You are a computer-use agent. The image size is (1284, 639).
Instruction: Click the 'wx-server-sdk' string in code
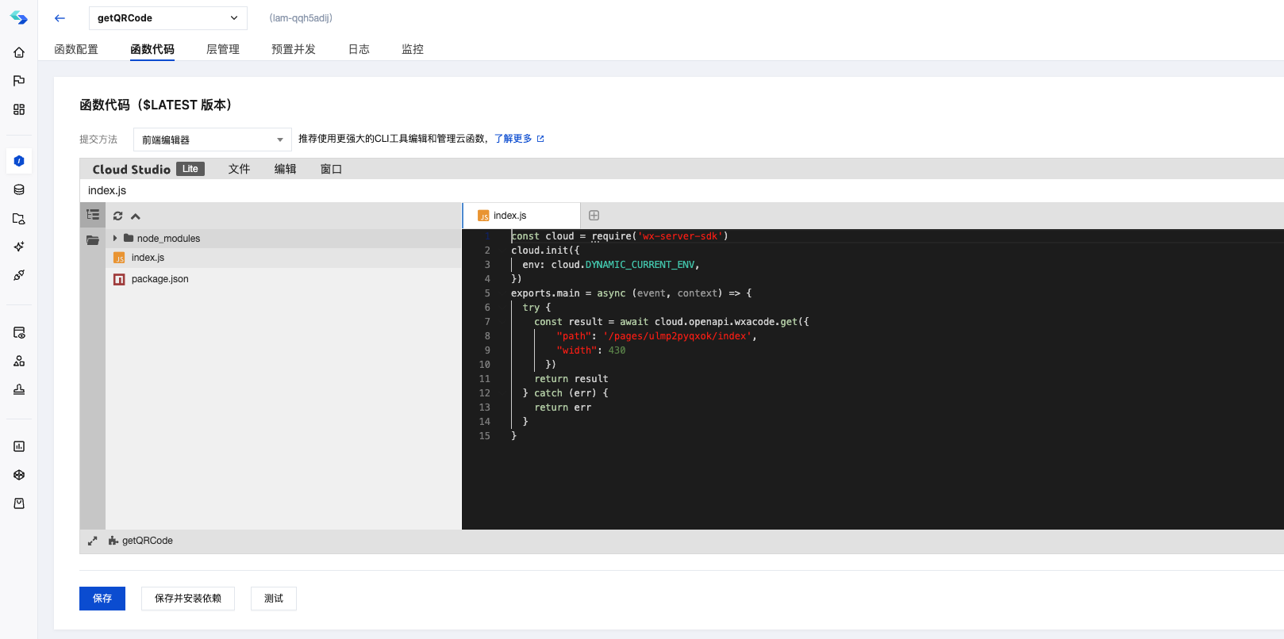coord(680,236)
